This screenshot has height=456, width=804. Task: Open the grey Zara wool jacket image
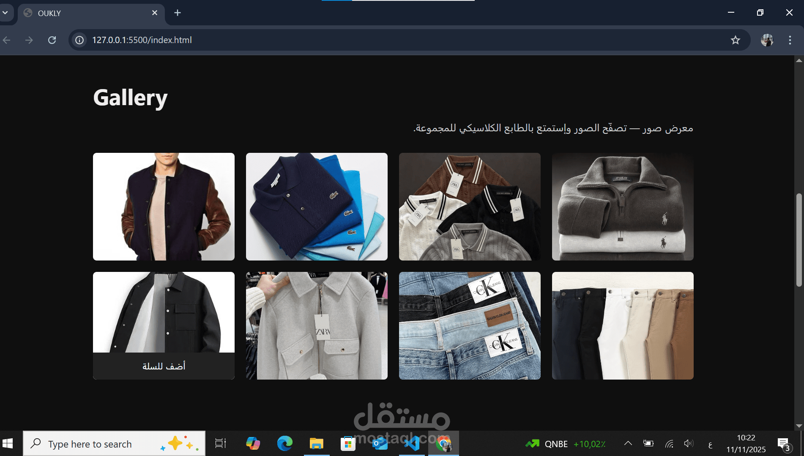(317, 326)
